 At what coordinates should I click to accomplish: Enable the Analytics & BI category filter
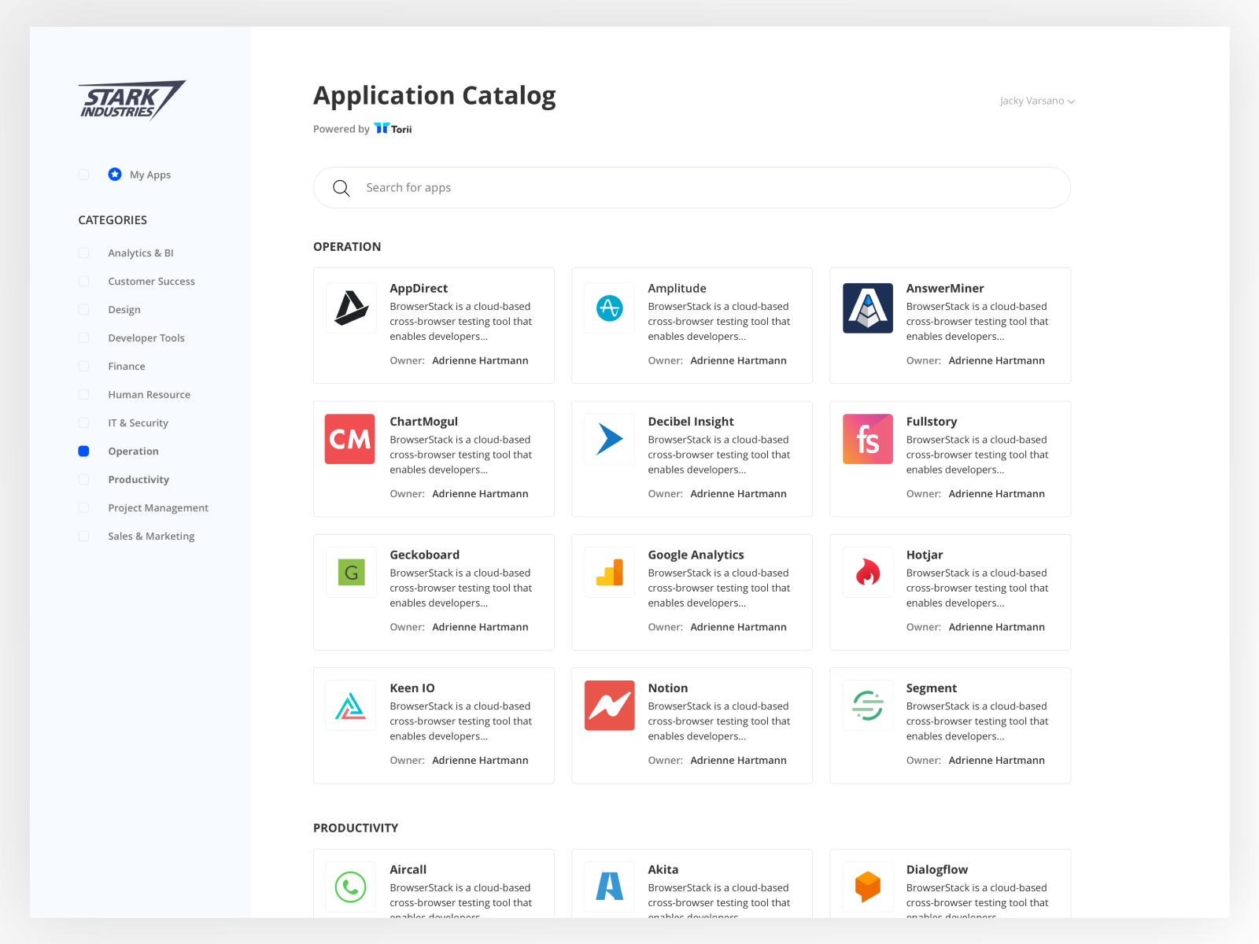[83, 253]
